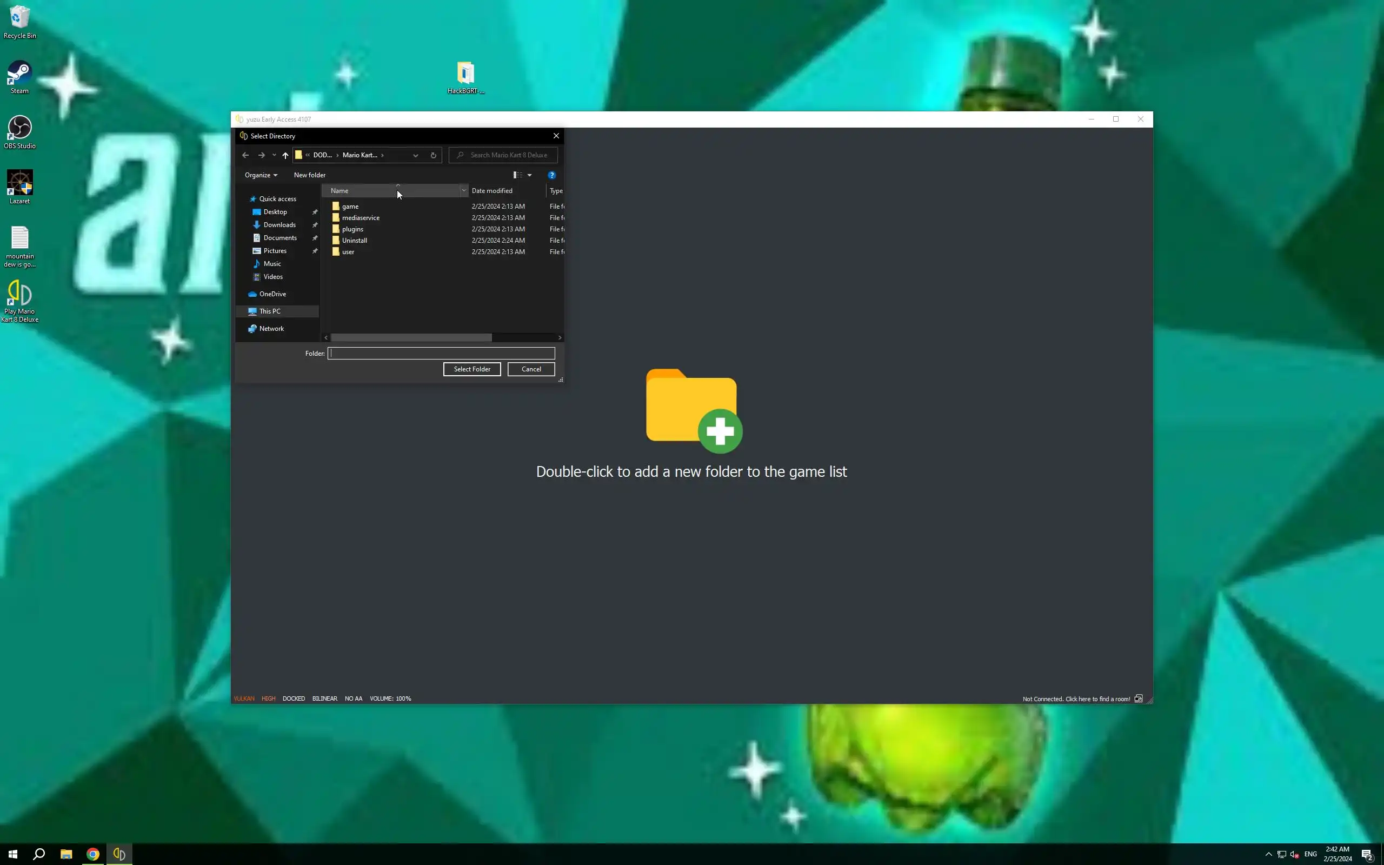Click the Cancel button
Viewport: 1384px width, 865px height.
[531, 369]
